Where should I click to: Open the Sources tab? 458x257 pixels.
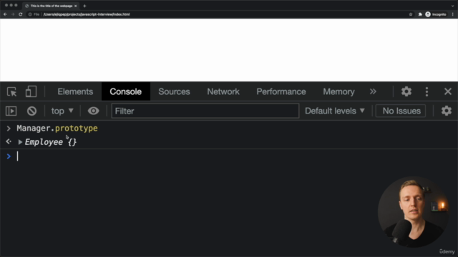[174, 91]
